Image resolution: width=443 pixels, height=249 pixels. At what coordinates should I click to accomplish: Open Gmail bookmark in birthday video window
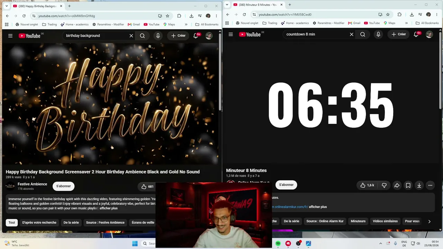pyautogui.click(x=134, y=25)
